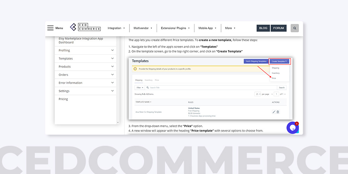Open the 25 per page selector
This screenshot has width=348, height=174.
tap(258, 94)
